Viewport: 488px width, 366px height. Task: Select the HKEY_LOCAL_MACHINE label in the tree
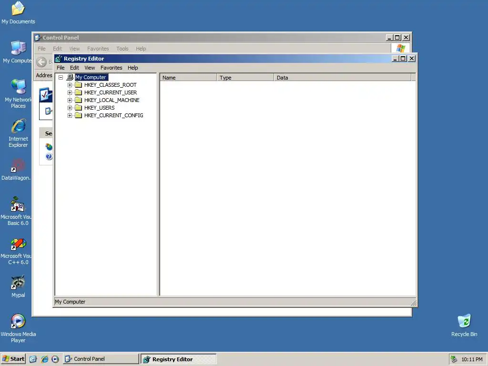tap(112, 100)
